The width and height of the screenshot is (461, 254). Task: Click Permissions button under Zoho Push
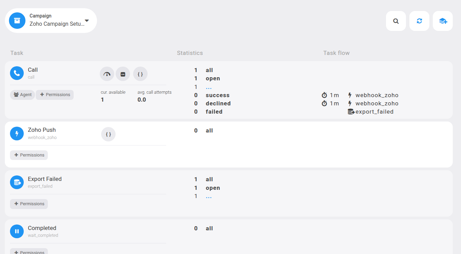point(29,155)
